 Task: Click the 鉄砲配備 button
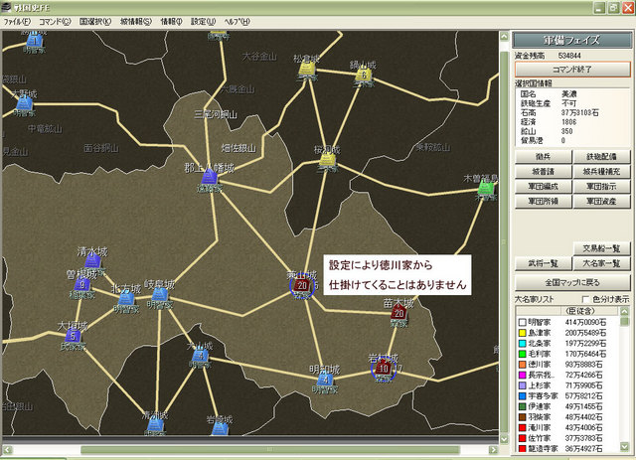point(601,157)
